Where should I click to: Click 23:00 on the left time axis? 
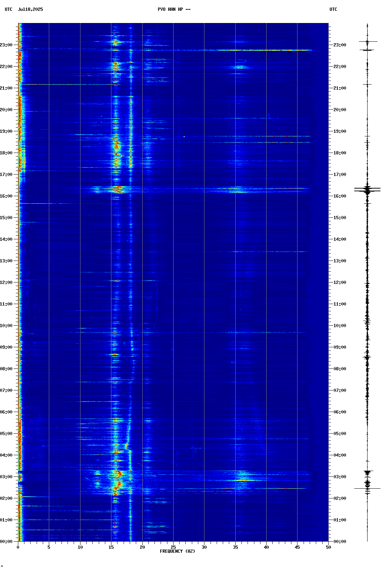click(6, 45)
